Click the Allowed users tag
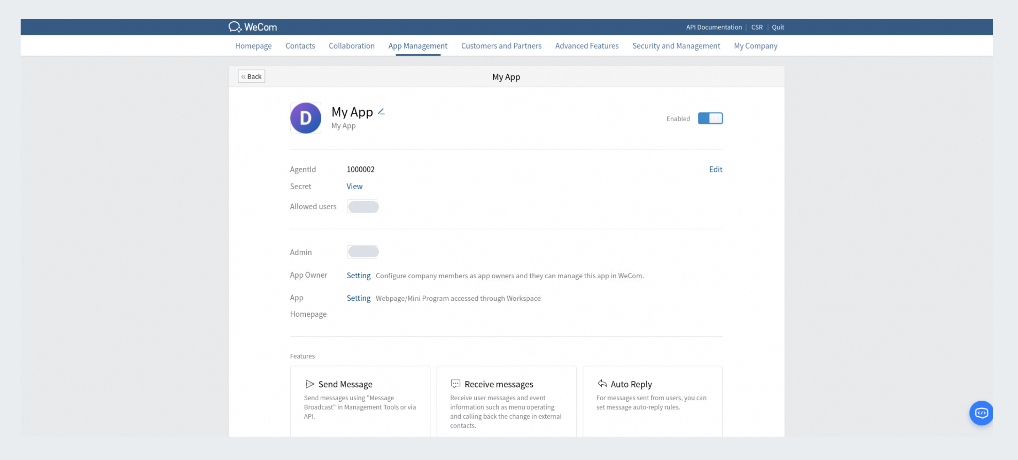The image size is (1018, 460). pos(363,206)
